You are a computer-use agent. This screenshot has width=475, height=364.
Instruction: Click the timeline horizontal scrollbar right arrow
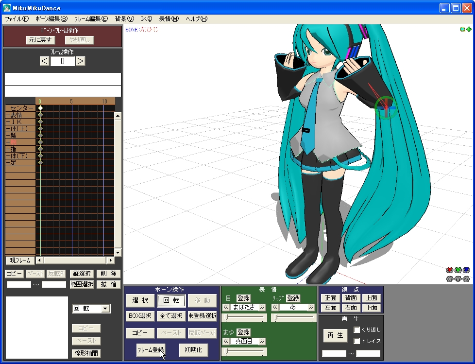[x=111, y=260]
